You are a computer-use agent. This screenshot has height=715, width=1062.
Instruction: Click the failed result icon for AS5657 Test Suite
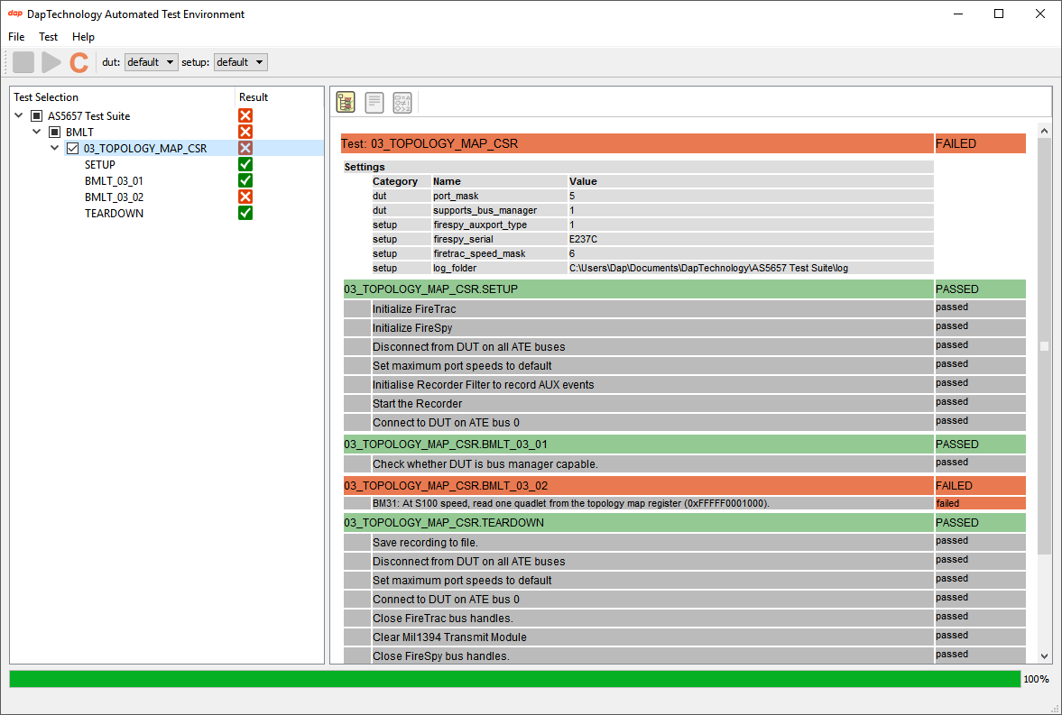click(x=245, y=115)
